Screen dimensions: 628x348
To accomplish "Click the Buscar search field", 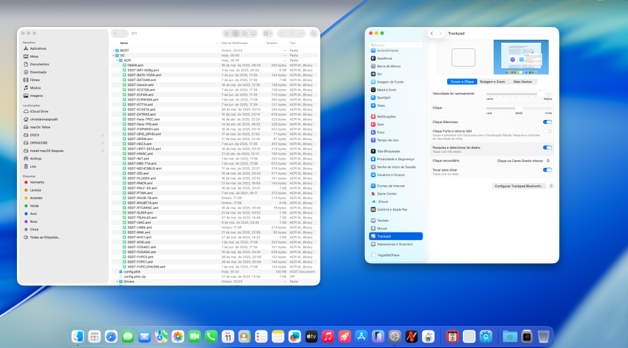I will pos(396,45).
